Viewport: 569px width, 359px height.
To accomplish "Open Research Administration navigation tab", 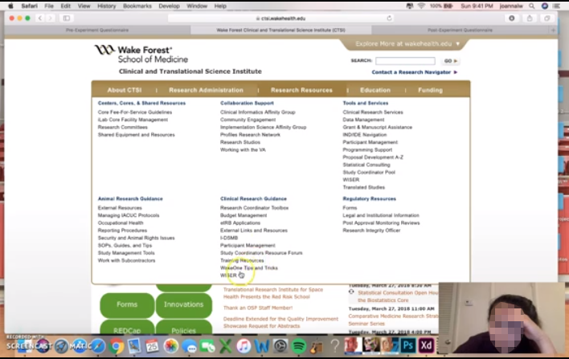I will [206, 90].
